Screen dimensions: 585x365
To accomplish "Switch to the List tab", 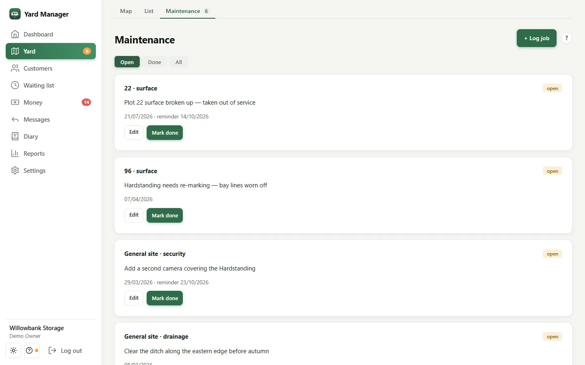I will pyautogui.click(x=149, y=11).
